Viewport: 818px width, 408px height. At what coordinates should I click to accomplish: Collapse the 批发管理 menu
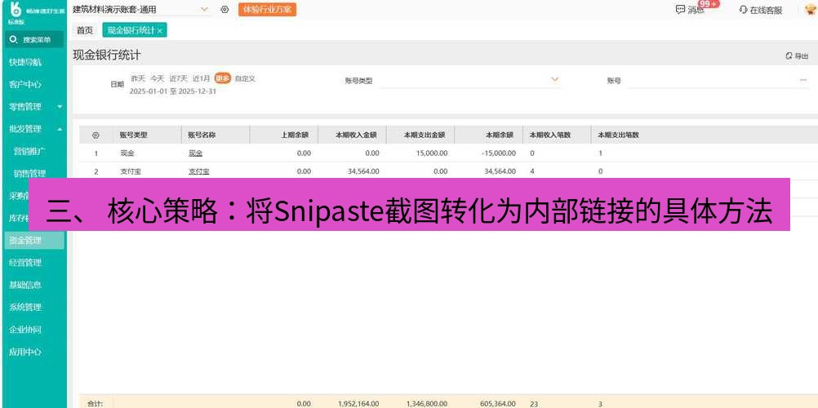pyautogui.click(x=34, y=129)
